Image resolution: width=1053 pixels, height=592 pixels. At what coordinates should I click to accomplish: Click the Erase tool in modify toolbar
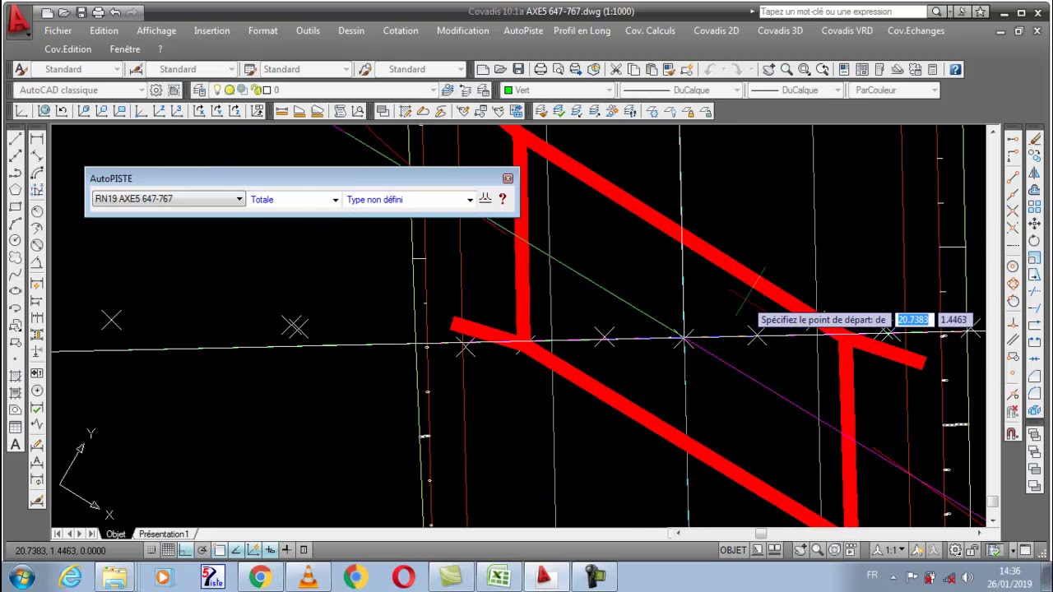1035,139
